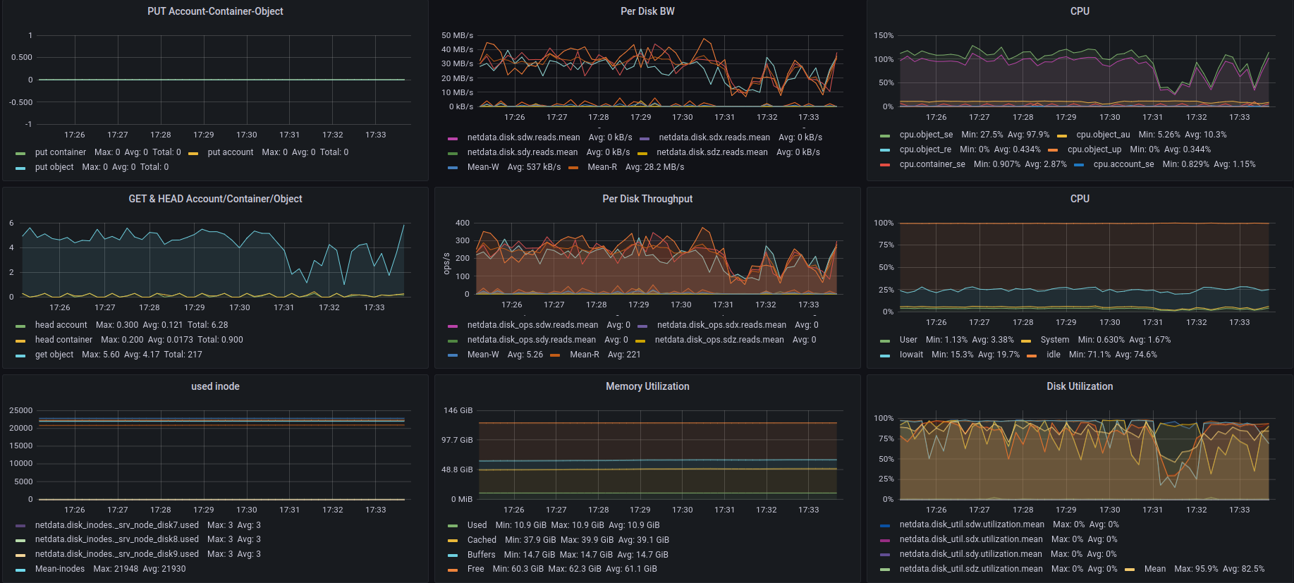
Task: Toggle the Iowait series legend label
Action: pyautogui.click(x=910, y=355)
